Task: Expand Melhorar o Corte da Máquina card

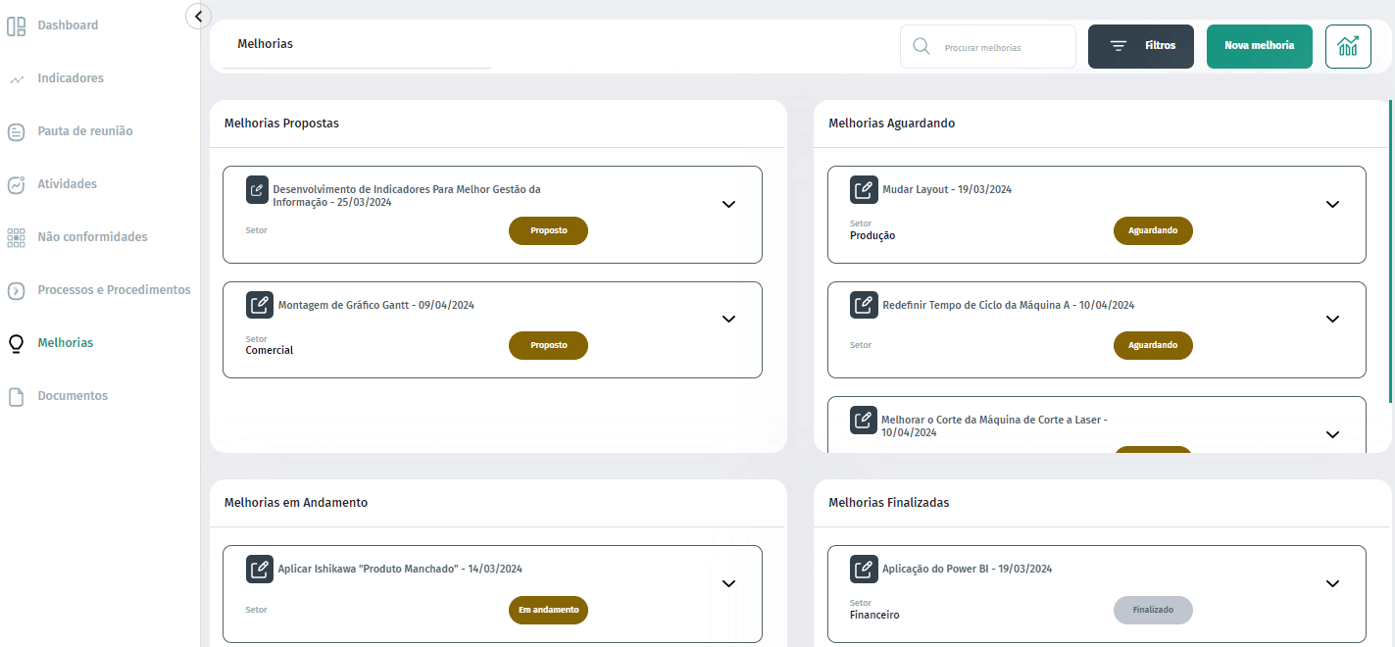Action: [x=1332, y=435]
